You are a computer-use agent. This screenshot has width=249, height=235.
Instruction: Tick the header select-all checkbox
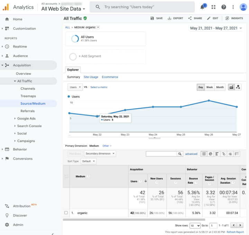point(66,176)
